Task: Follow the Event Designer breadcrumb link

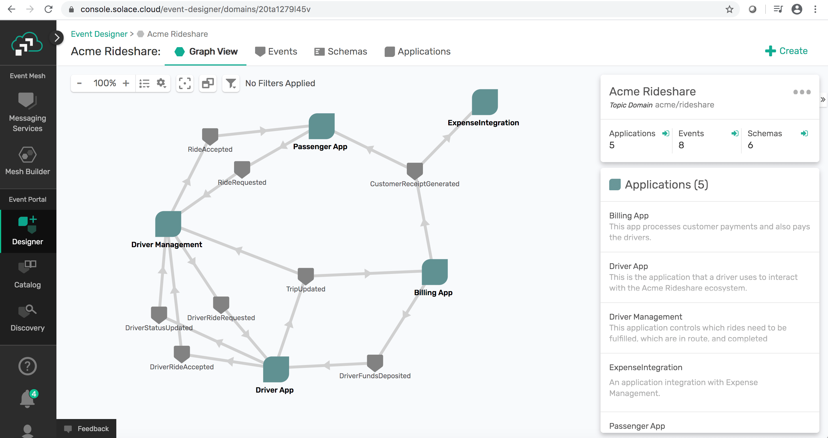Action: click(99, 34)
